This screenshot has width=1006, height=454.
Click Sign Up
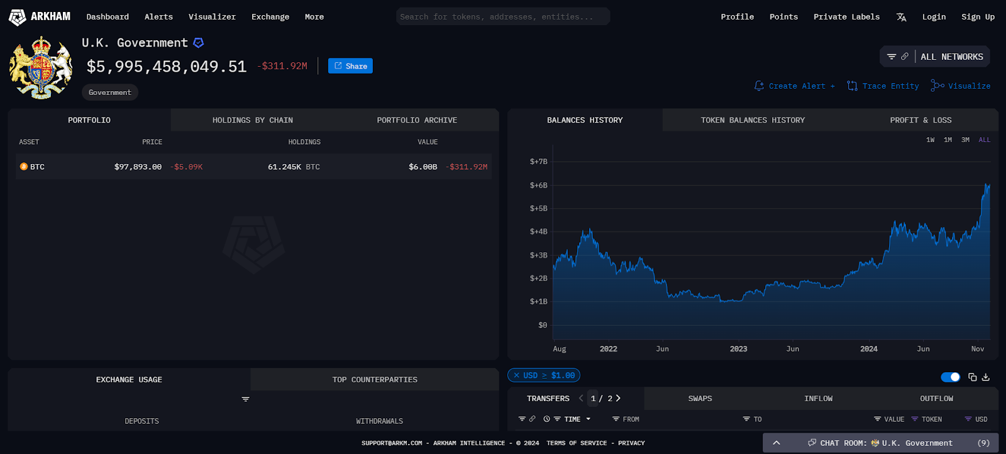[x=978, y=17]
